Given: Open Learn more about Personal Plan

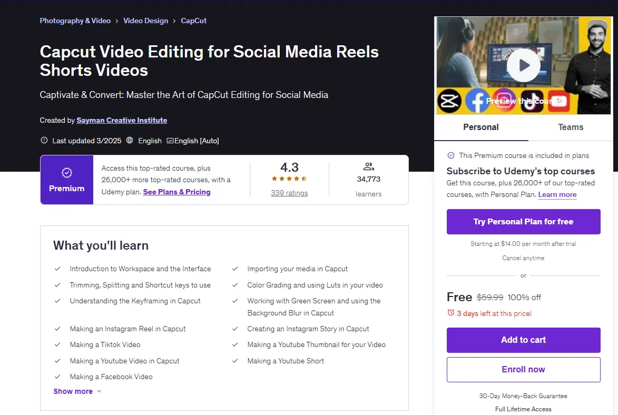Looking at the screenshot, I should 557,194.
